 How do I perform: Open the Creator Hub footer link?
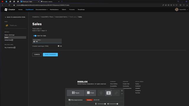click(126, 84)
